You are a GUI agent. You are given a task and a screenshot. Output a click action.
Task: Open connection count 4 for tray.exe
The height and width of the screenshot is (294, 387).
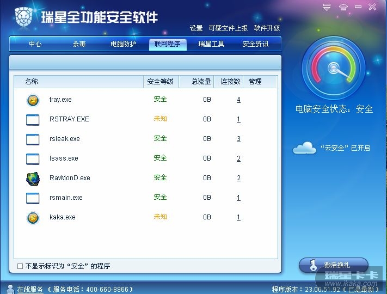pyautogui.click(x=238, y=100)
